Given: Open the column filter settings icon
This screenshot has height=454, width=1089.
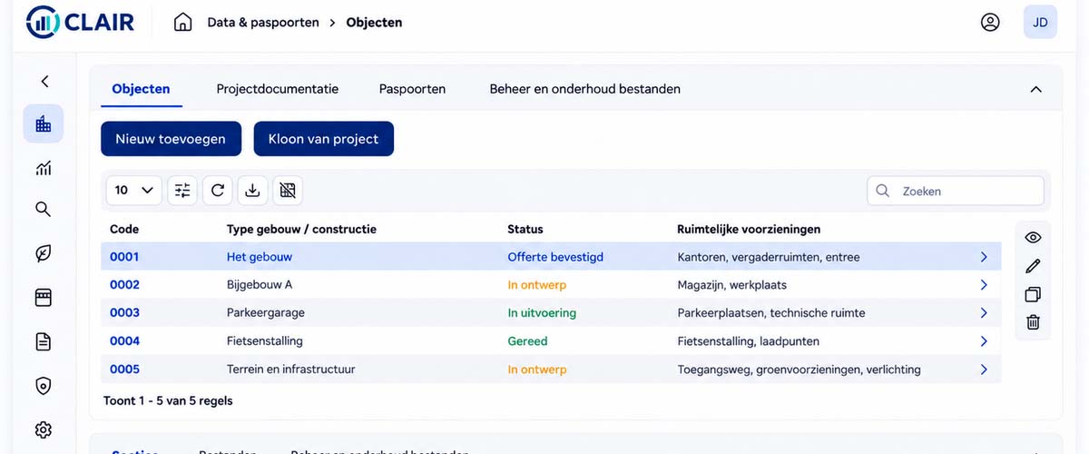Looking at the screenshot, I should pyautogui.click(x=182, y=191).
